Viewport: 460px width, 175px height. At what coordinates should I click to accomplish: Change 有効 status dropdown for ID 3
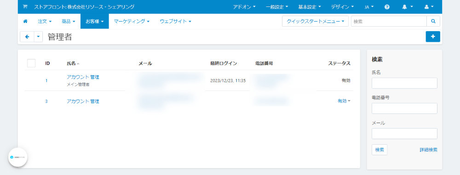(344, 101)
